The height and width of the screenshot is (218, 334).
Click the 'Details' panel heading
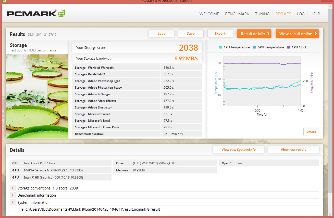coord(17,150)
